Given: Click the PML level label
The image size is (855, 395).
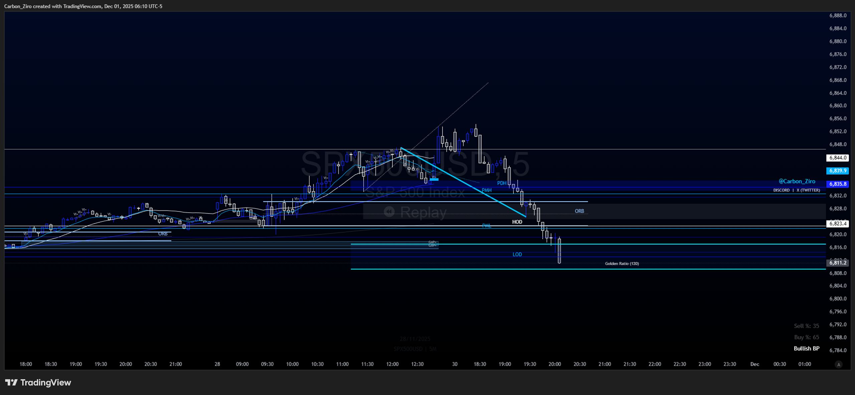Looking at the screenshot, I should click(x=487, y=226).
